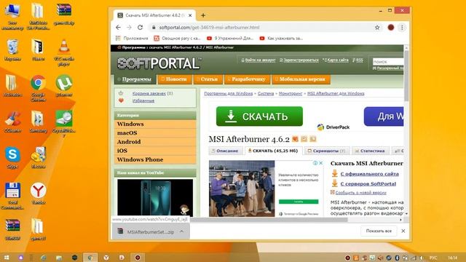Click the Мониторинг breadcrumb link
This screenshot has width=466, height=262.
coord(291,93)
